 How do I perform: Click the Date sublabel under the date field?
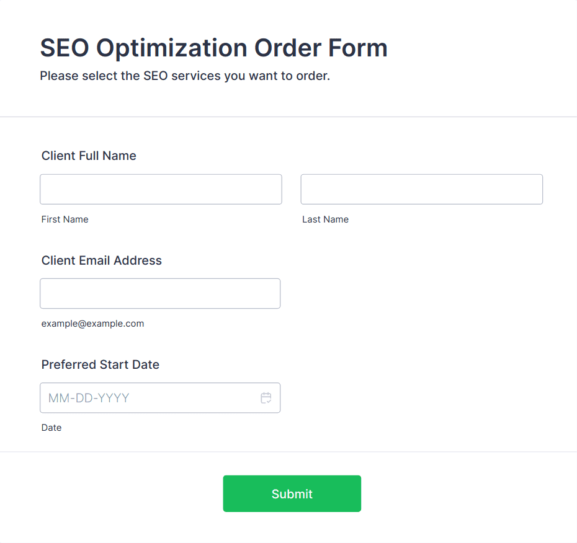(x=51, y=428)
